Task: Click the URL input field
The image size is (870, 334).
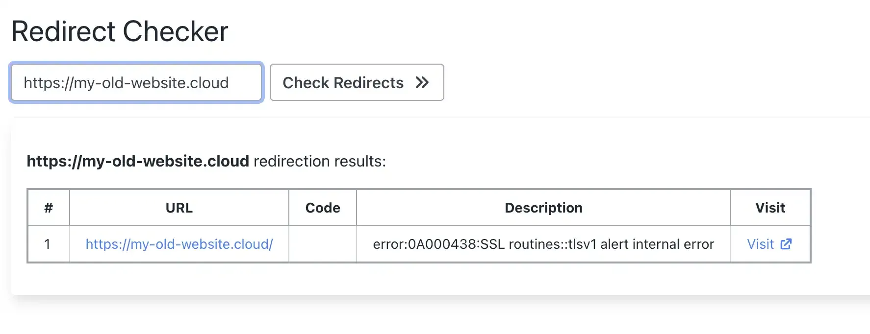Action: 136,82
